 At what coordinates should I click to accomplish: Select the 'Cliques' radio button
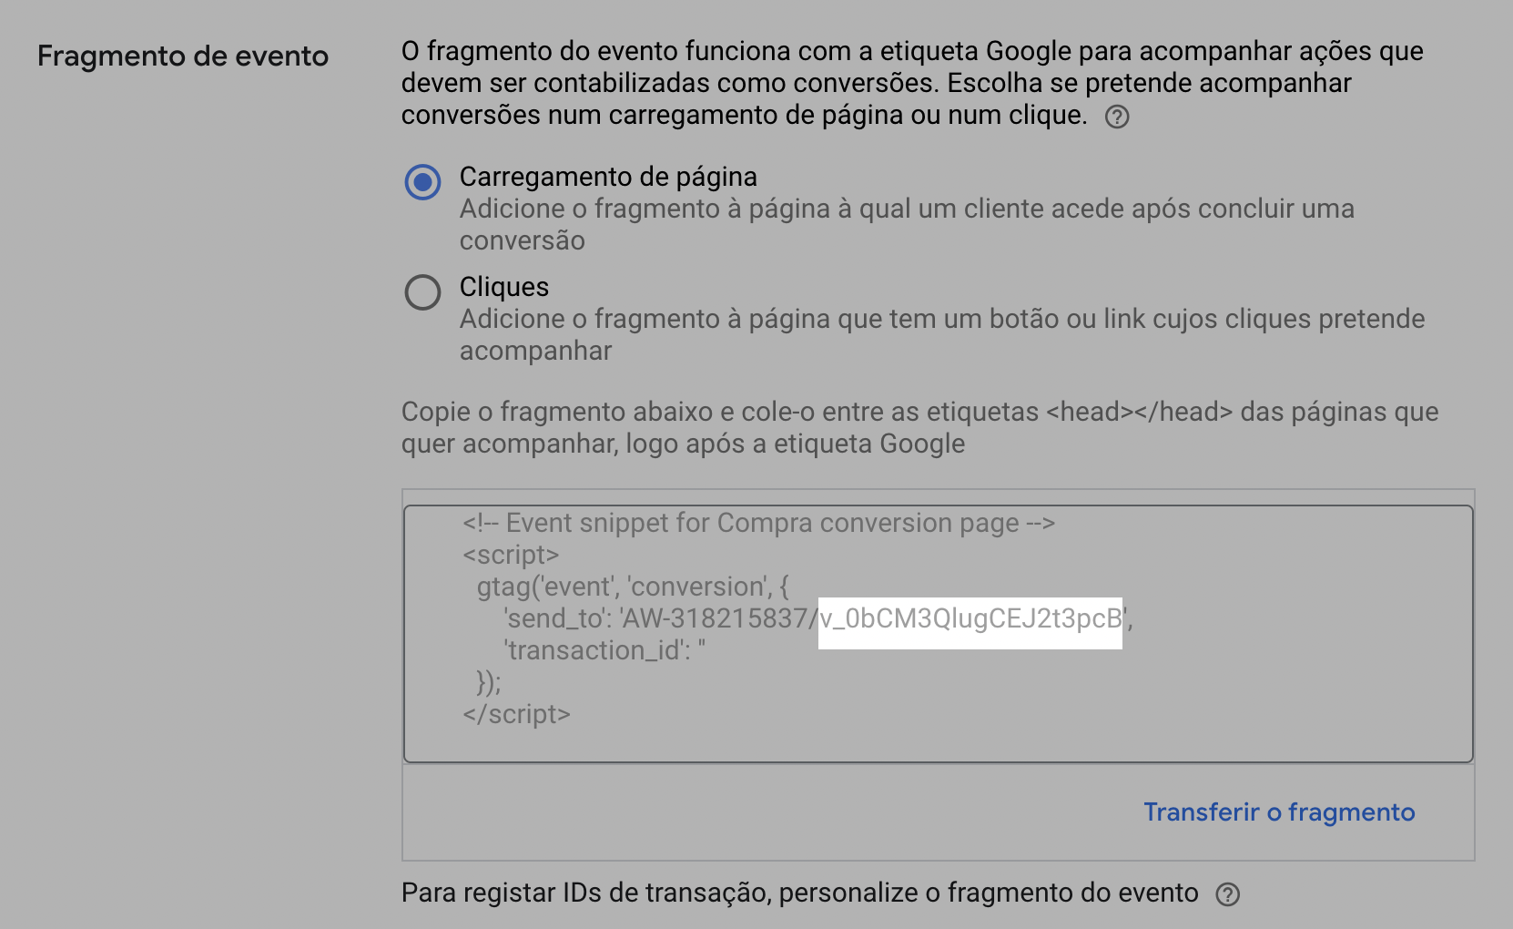422,292
